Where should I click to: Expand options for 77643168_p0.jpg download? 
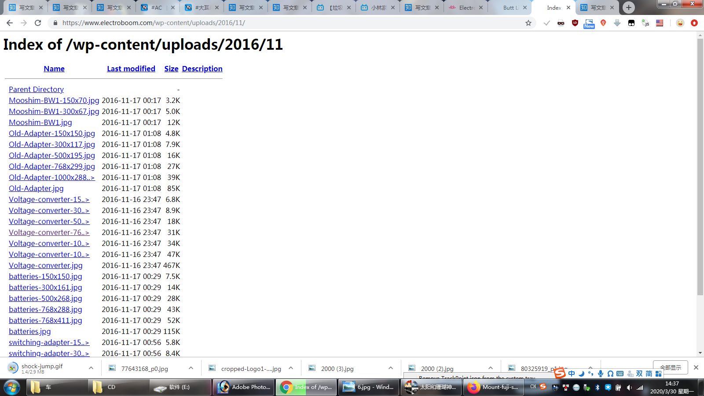coord(191,368)
